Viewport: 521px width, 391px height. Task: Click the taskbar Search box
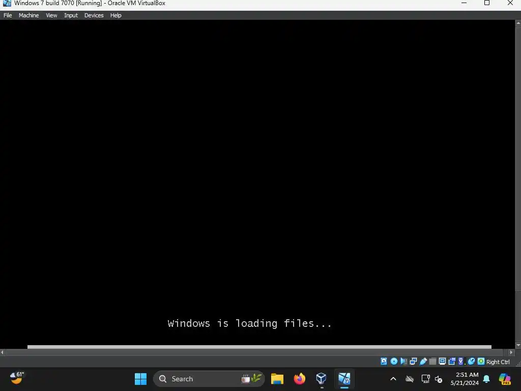[209, 379]
